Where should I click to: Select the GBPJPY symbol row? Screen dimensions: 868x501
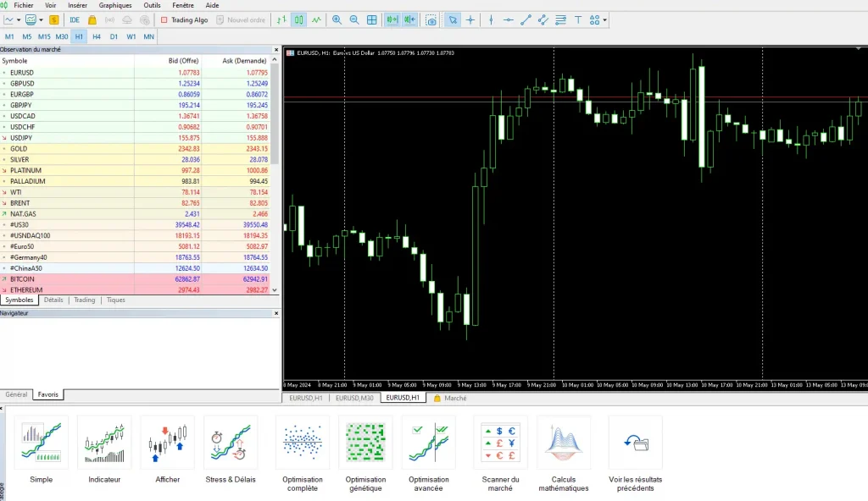click(136, 105)
